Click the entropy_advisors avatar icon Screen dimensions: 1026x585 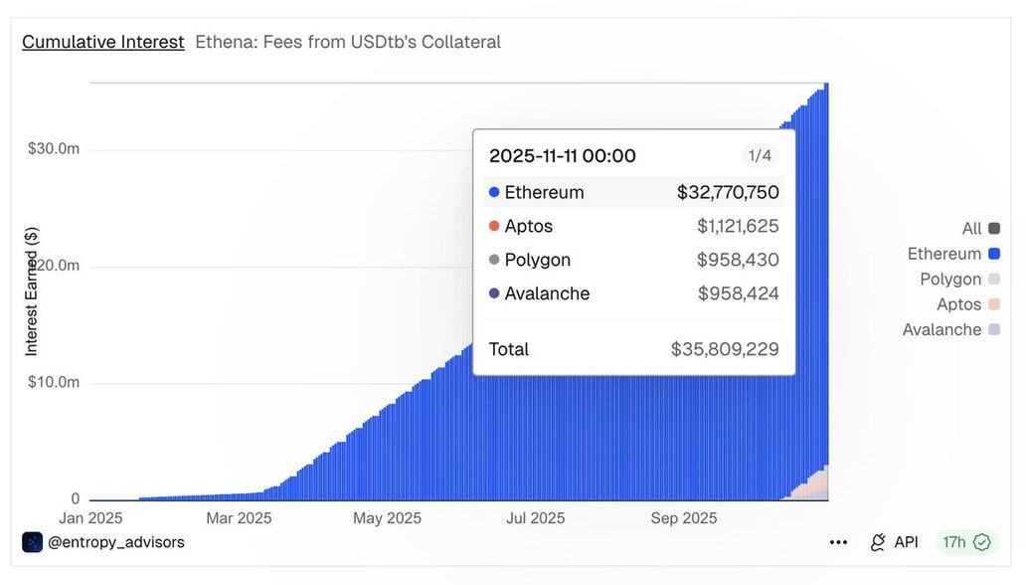32,542
